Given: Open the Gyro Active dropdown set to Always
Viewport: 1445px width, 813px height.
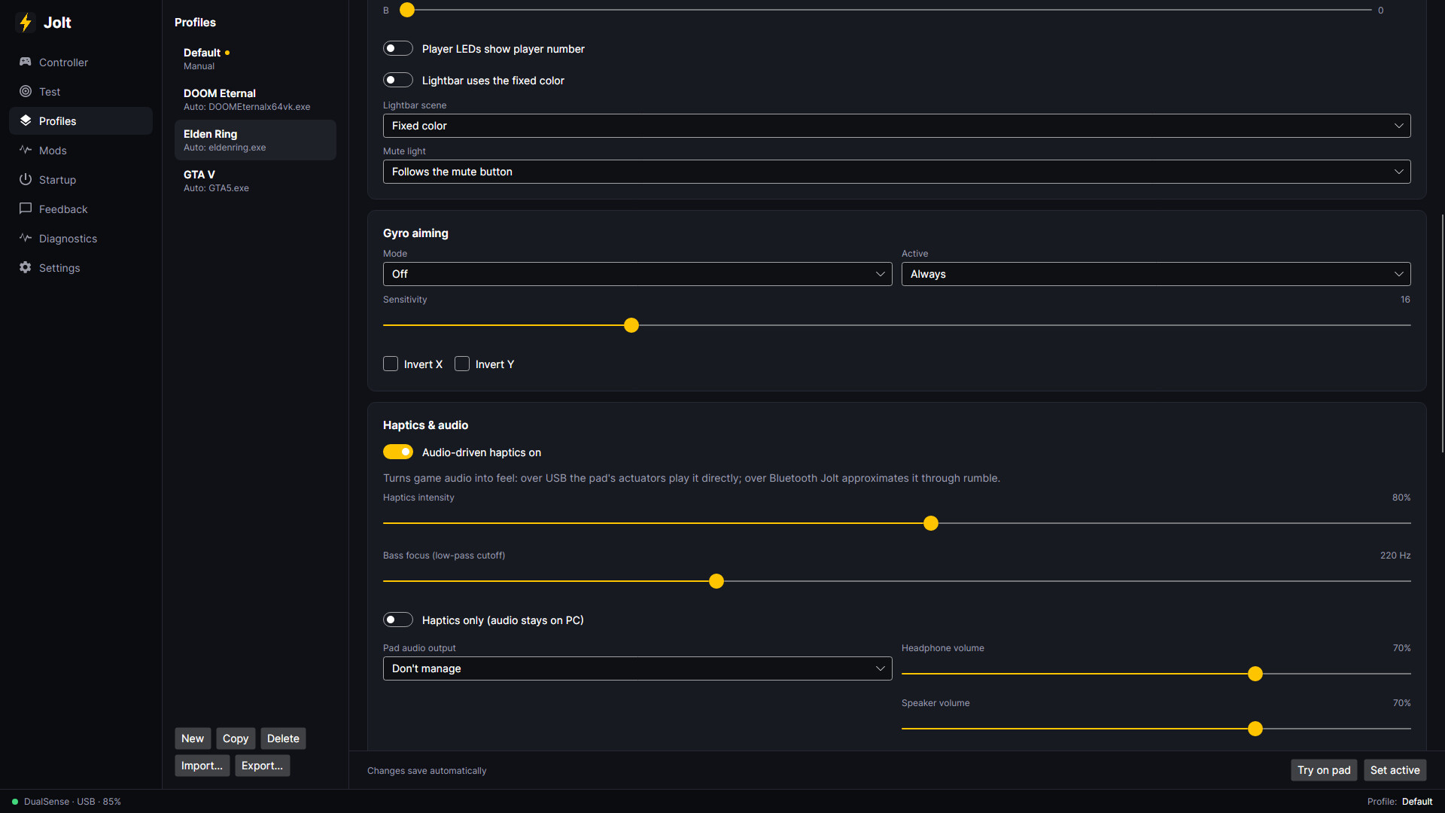Looking at the screenshot, I should coord(1156,274).
